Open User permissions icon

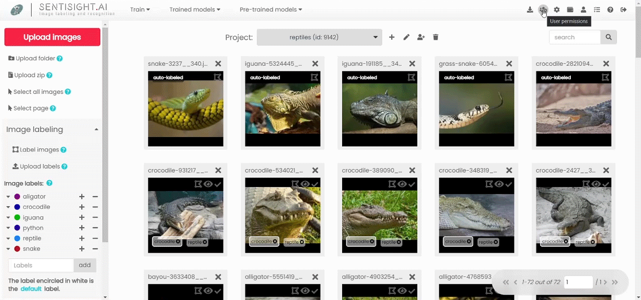point(543,10)
